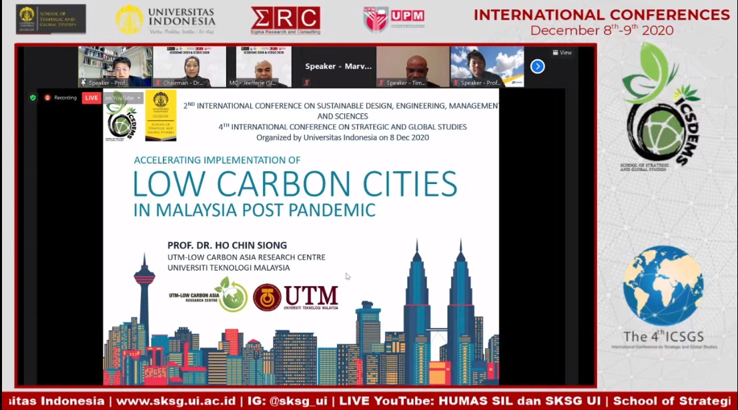
Task: Select the Speaker thumbnail with the bookshelf background
Action: tap(115, 66)
